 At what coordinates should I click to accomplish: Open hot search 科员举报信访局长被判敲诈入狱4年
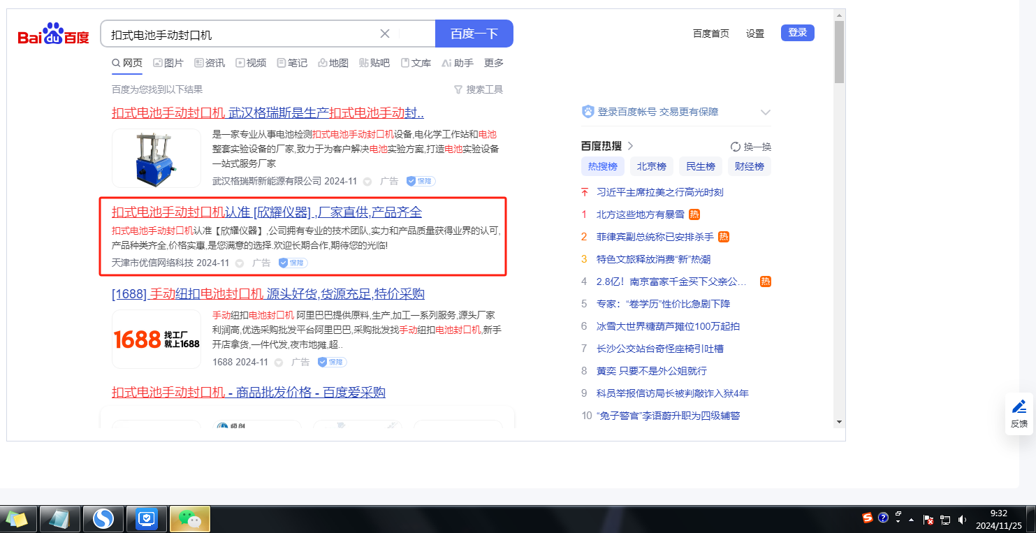tap(673, 393)
